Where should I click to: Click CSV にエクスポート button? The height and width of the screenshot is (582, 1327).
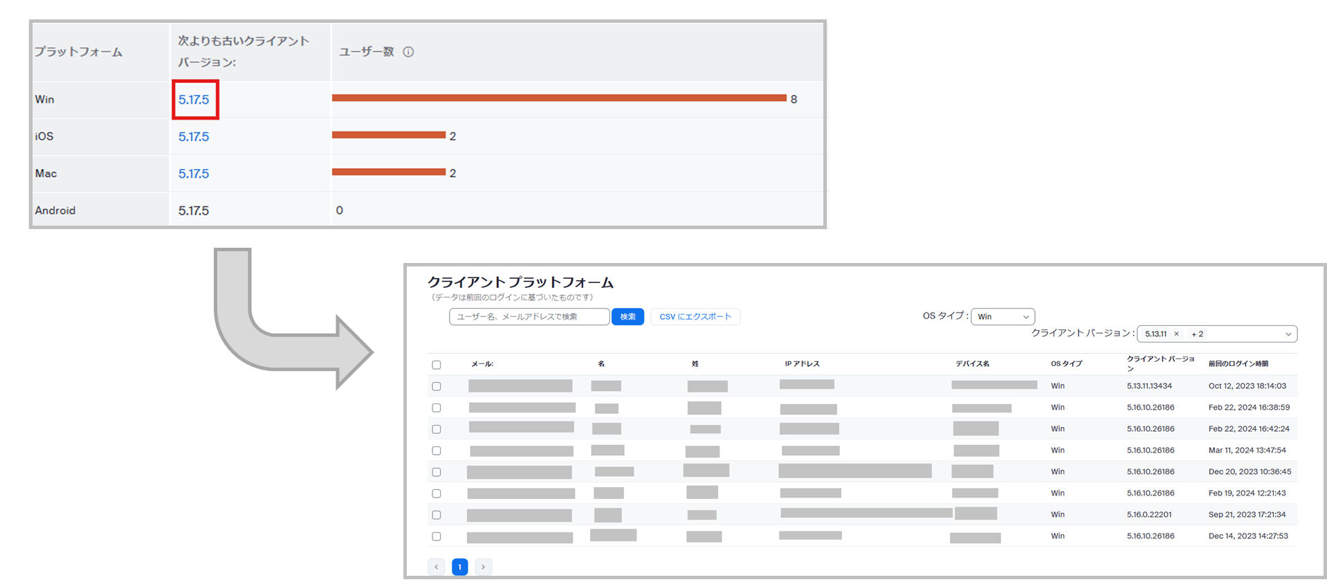coord(695,316)
